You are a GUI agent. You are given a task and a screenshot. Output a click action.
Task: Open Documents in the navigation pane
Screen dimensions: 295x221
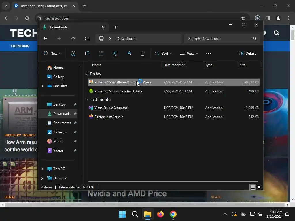62,123
